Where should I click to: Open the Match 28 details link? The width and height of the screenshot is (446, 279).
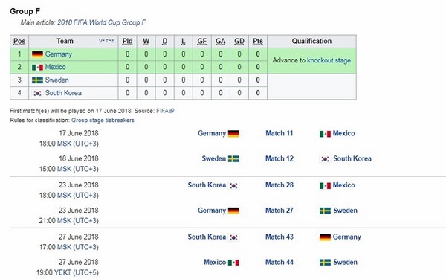pyautogui.click(x=279, y=185)
